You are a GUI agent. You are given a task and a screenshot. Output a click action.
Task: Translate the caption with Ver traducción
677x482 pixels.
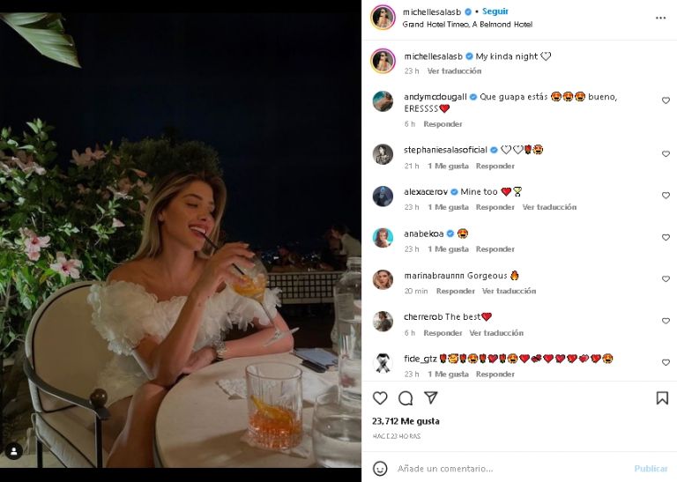(x=454, y=70)
